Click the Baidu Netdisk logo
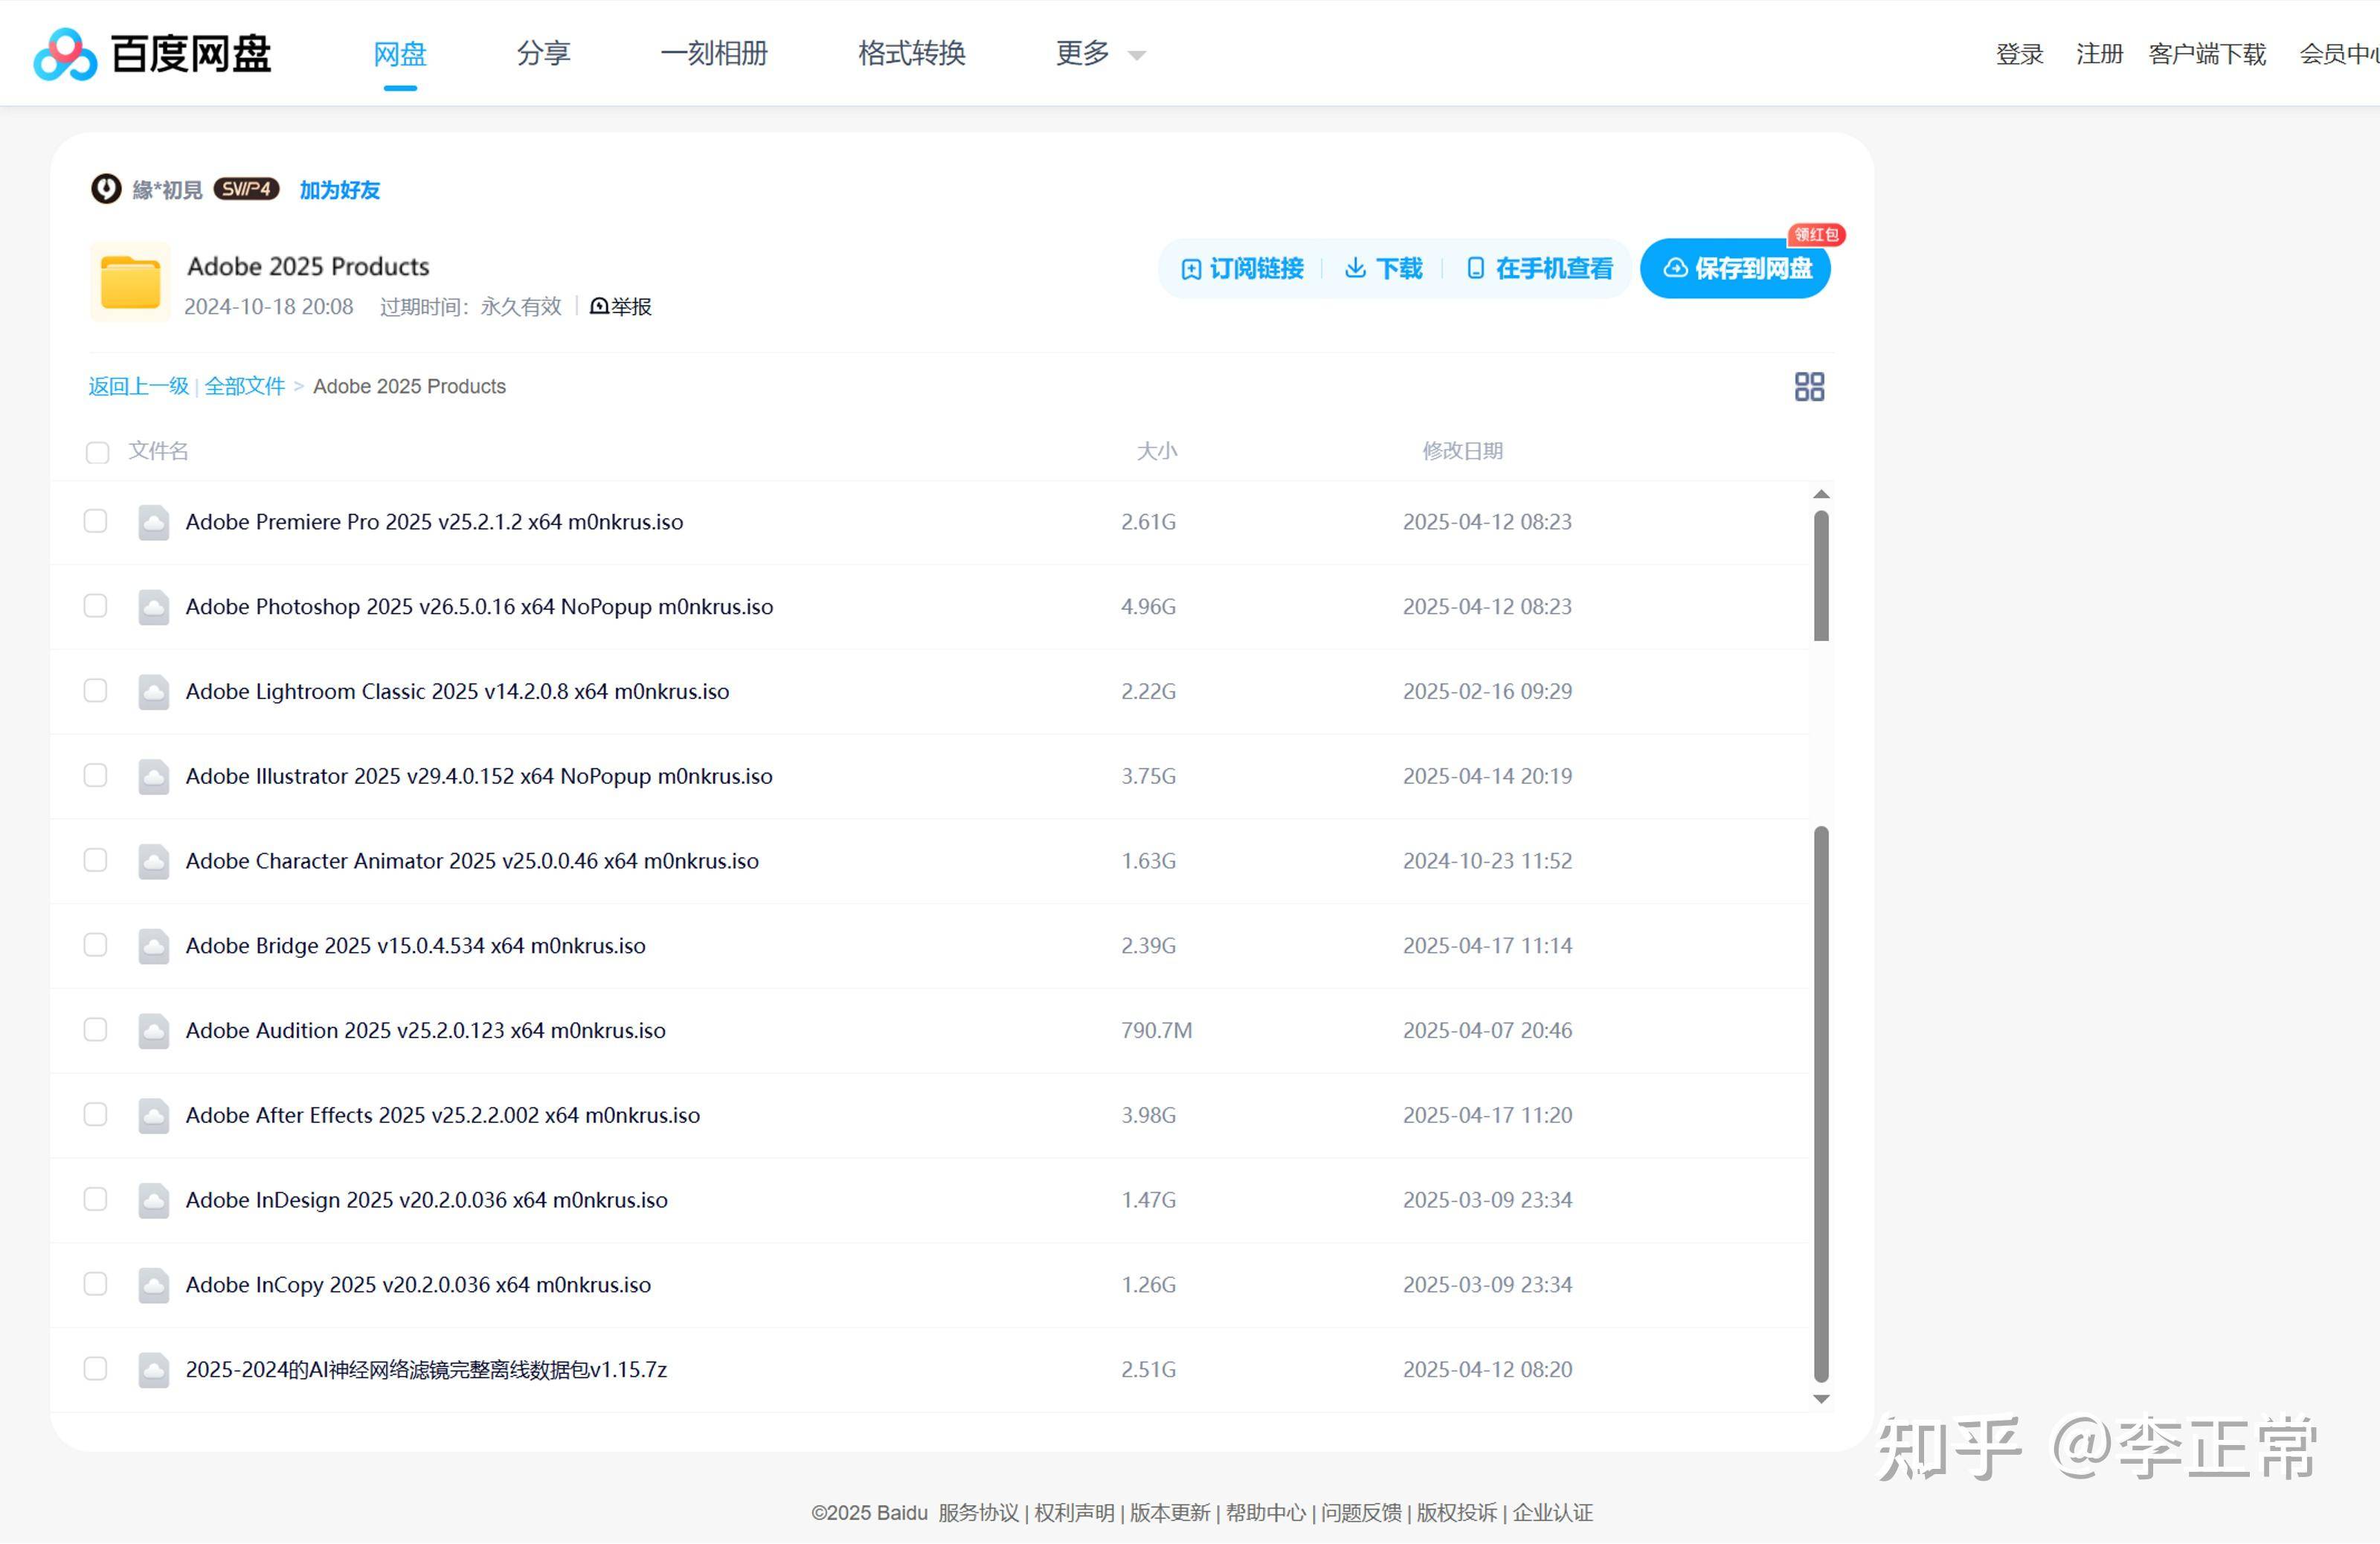Image resolution: width=2380 pixels, height=1544 pixels. tap(152, 53)
